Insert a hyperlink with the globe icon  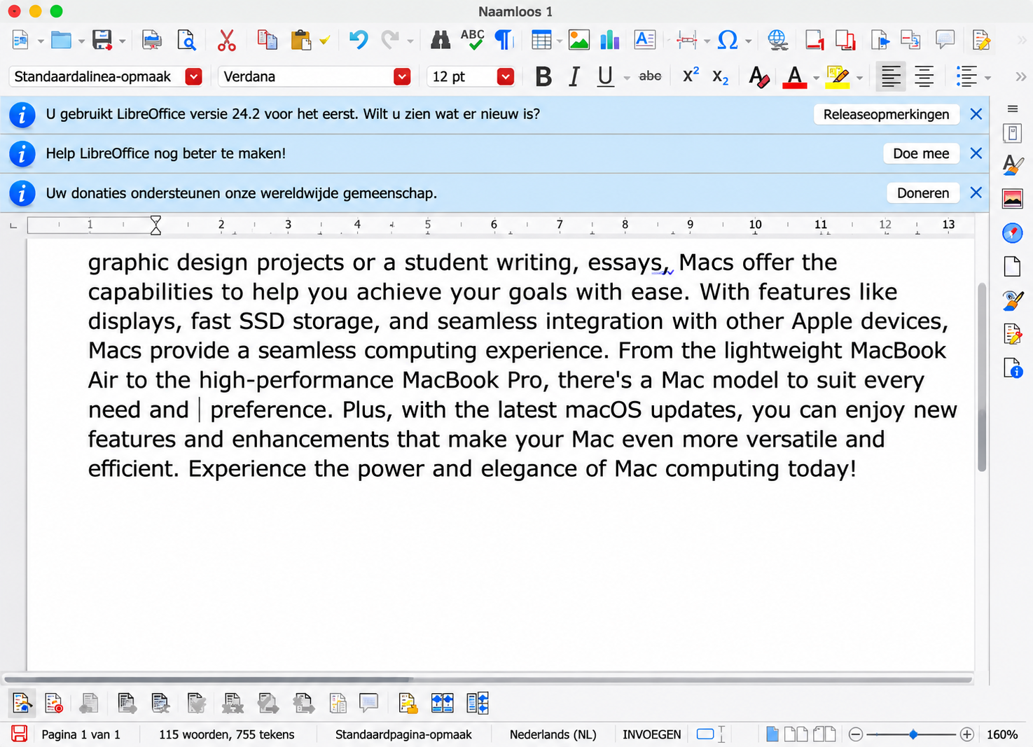[777, 40]
